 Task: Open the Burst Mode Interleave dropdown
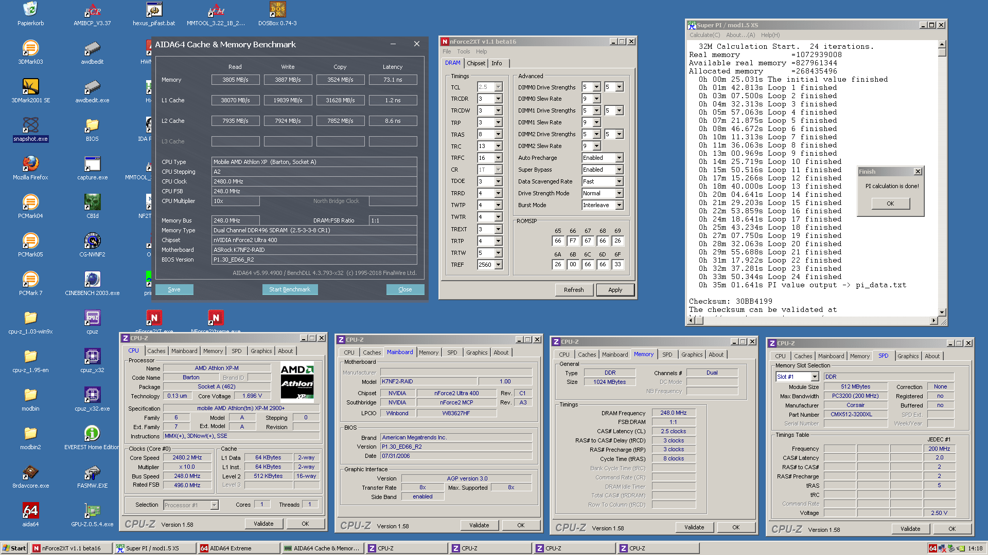[x=619, y=205]
